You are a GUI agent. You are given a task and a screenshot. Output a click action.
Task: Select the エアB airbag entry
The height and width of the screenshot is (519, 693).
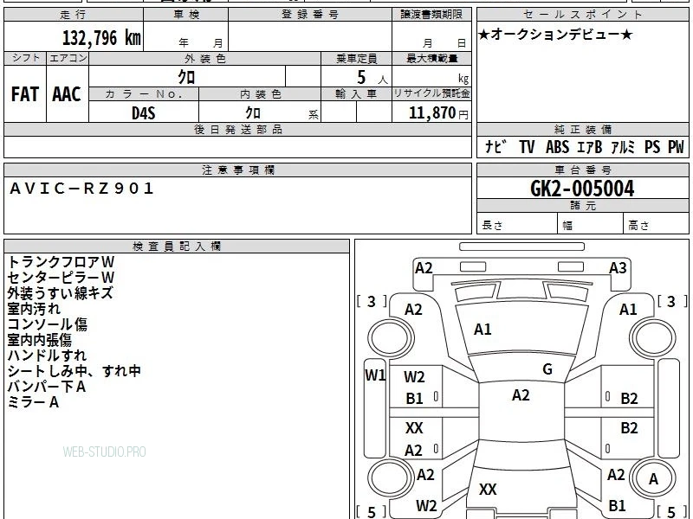click(x=590, y=147)
